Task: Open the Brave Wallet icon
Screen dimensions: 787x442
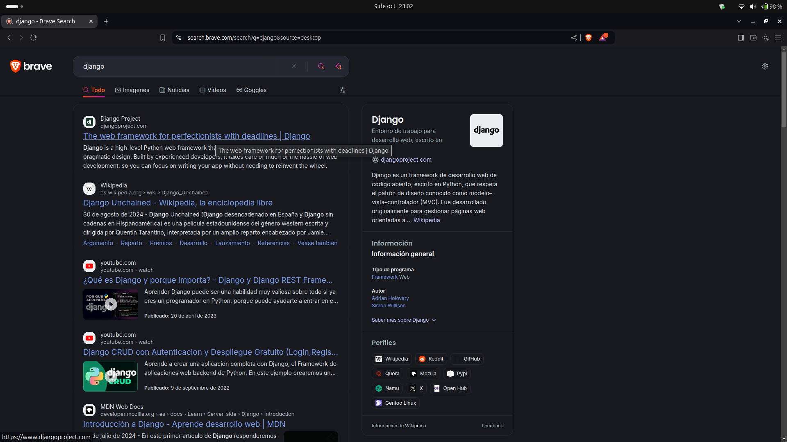Action: point(753,38)
